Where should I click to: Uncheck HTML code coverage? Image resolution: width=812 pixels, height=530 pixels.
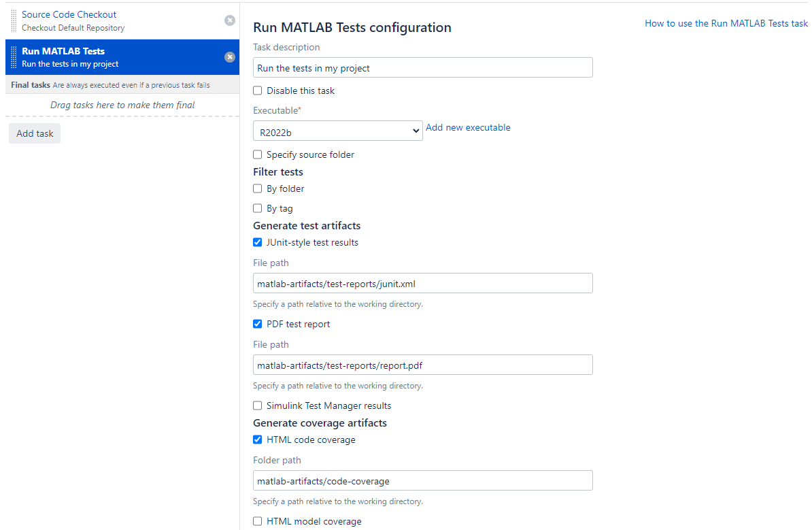pyautogui.click(x=257, y=440)
